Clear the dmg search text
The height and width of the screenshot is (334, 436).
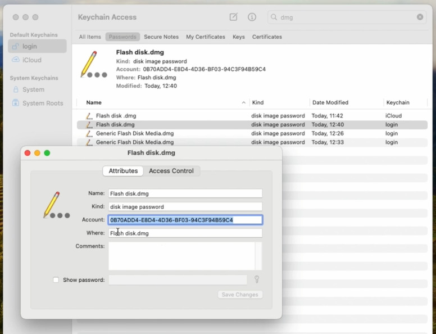coord(420,17)
